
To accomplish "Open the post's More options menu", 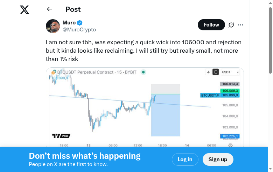I will point(240,25).
